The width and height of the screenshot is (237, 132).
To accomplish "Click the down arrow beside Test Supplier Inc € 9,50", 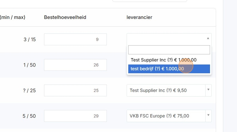I will 208,90.
